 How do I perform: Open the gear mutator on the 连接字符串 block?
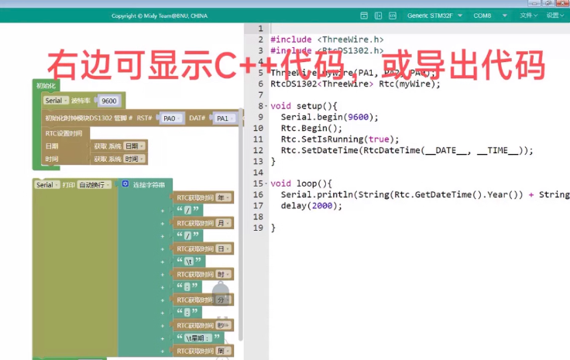click(126, 185)
